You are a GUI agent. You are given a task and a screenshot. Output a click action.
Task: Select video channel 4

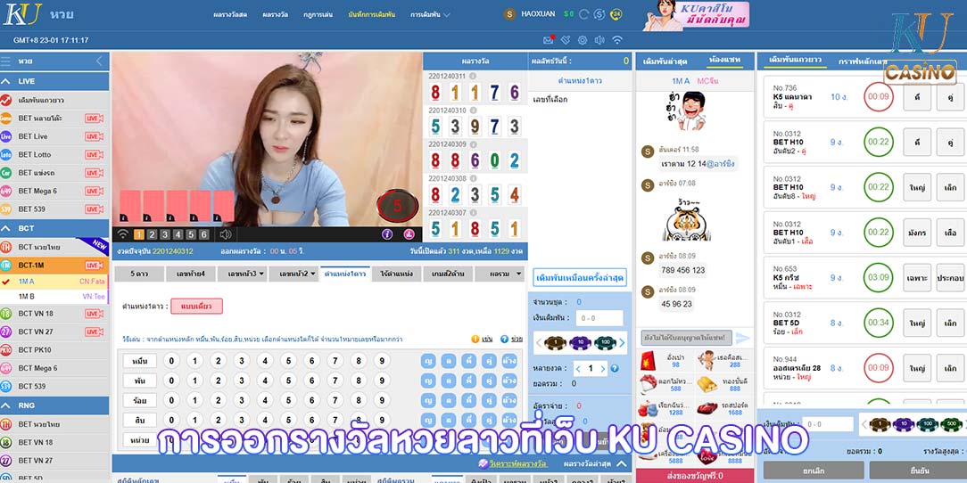tap(178, 234)
